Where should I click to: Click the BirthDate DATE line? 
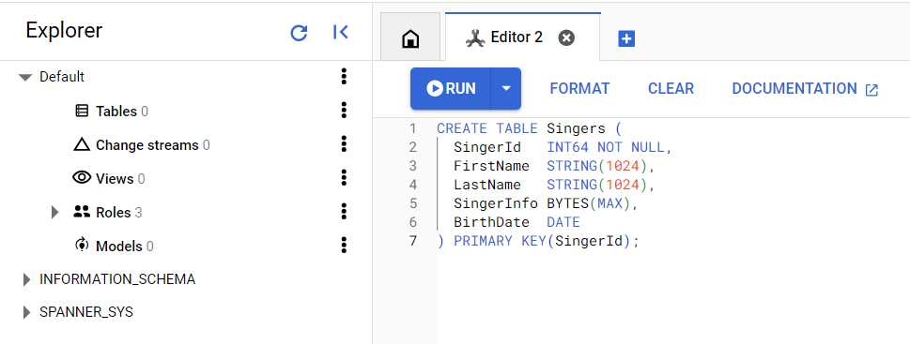pos(517,222)
